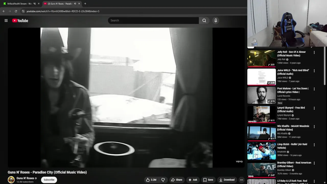Image resolution: width=327 pixels, height=184 pixels.
Task: Add Limp Bizkit Rollin' to Watch later clock icon
Action: 273,146
